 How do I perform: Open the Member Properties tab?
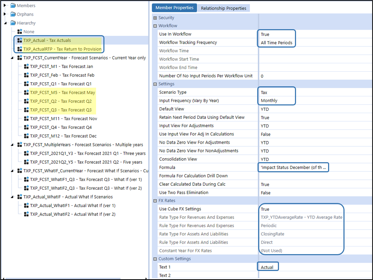(x=174, y=8)
